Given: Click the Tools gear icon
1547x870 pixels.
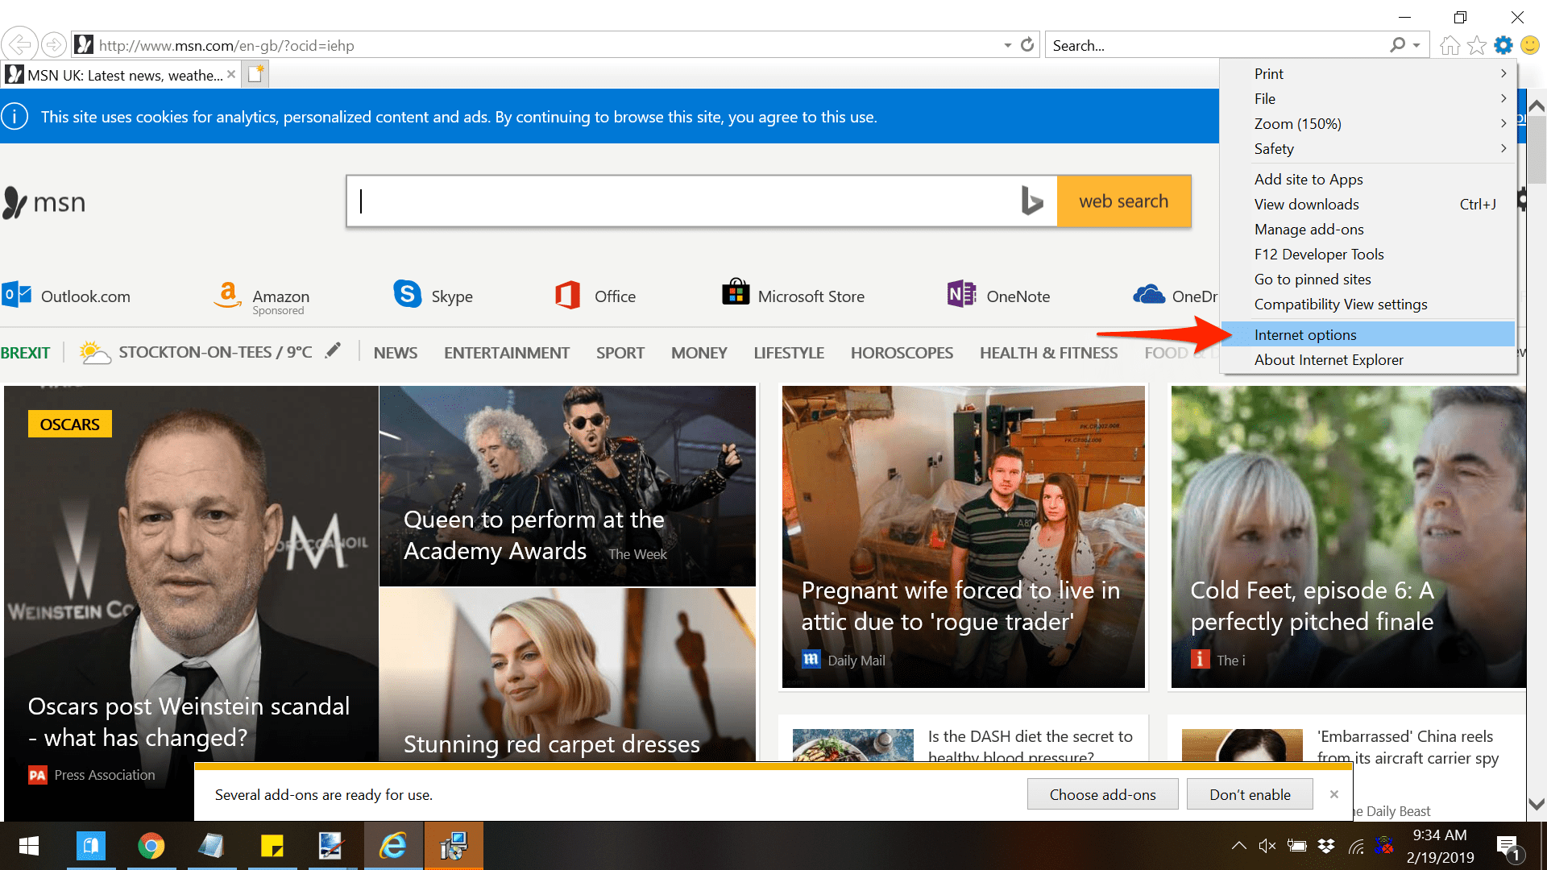Looking at the screenshot, I should pos(1503,45).
